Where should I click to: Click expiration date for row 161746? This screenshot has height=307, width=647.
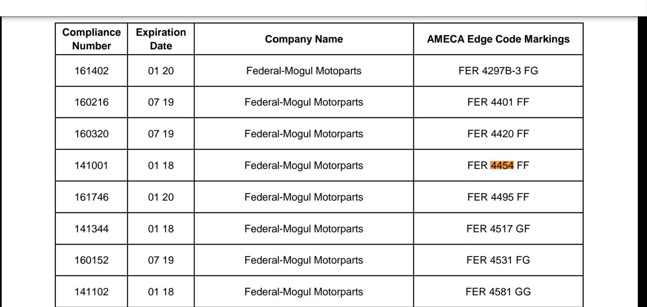(161, 197)
